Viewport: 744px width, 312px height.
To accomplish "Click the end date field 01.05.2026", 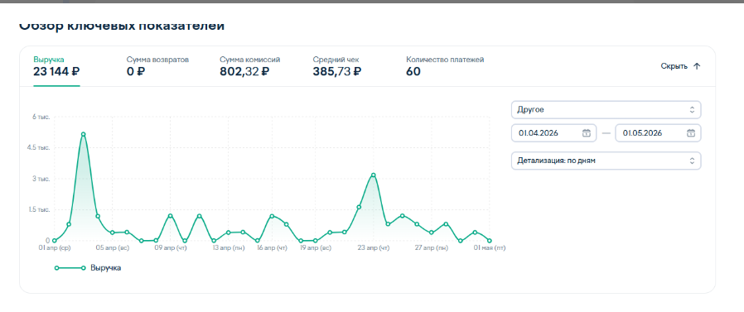I will pos(658,133).
